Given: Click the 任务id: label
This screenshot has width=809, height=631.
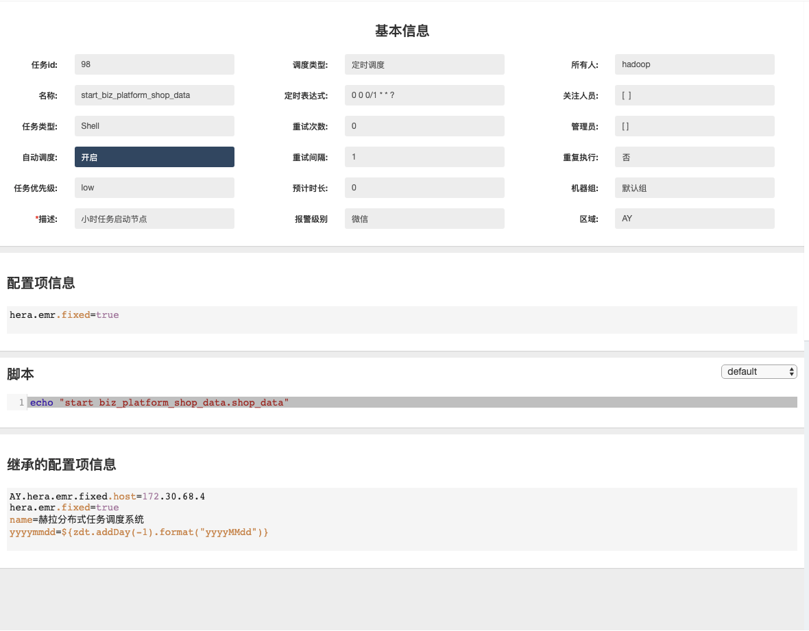Looking at the screenshot, I should click(x=45, y=65).
